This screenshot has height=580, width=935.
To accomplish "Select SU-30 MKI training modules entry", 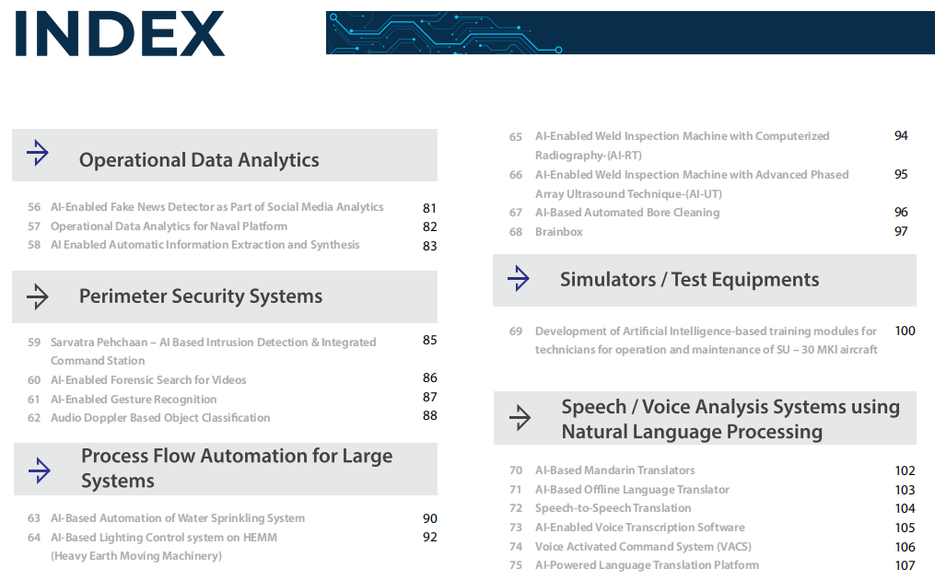I will point(706,340).
